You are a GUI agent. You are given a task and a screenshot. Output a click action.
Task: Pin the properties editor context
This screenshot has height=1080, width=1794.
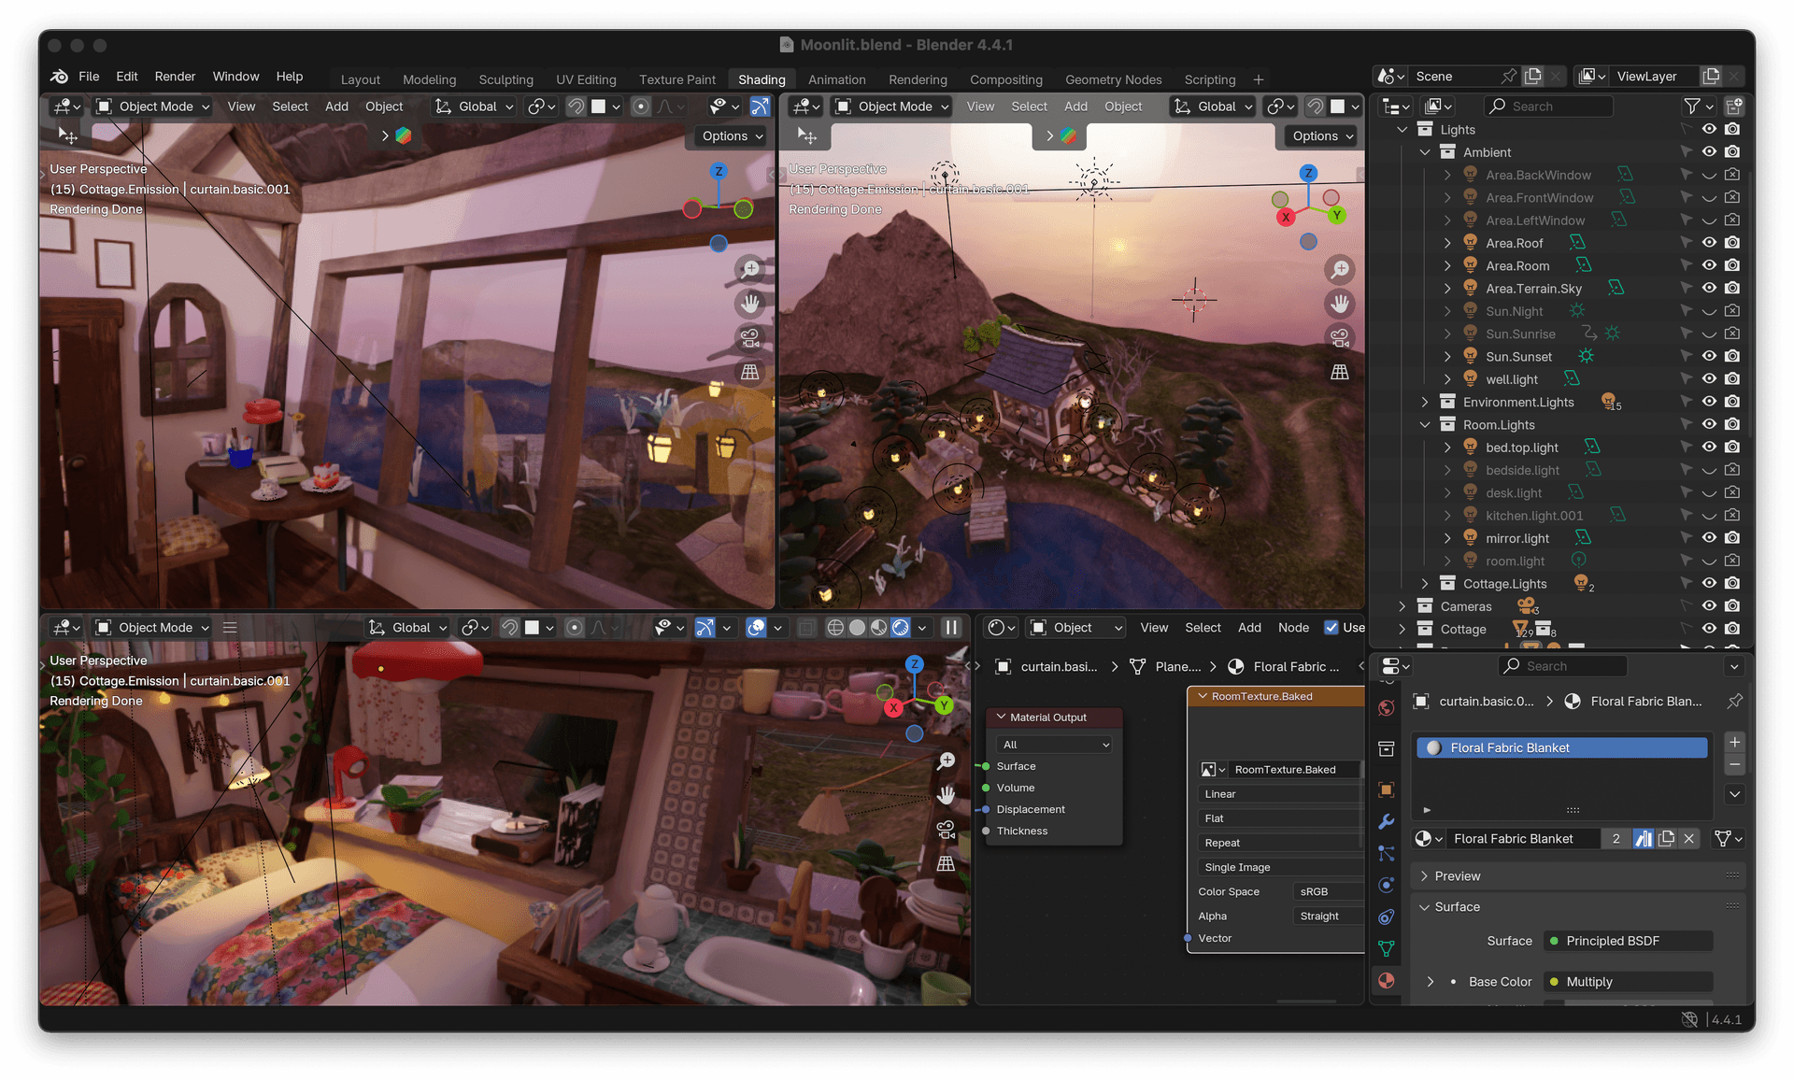pos(1735,701)
